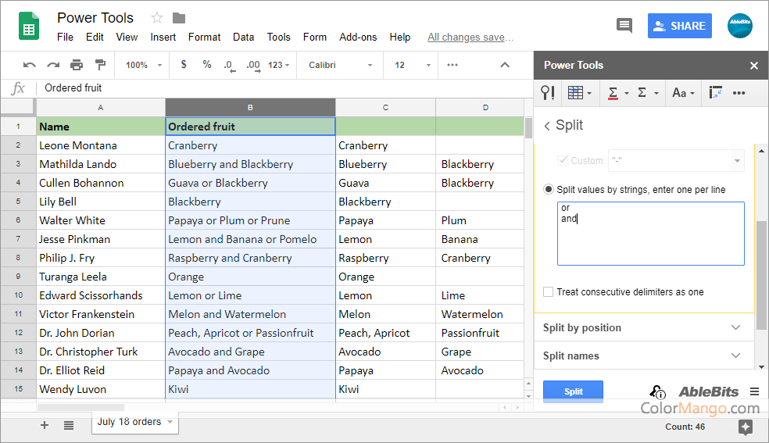Open the July 18 orders sheet tab

[130, 422]
